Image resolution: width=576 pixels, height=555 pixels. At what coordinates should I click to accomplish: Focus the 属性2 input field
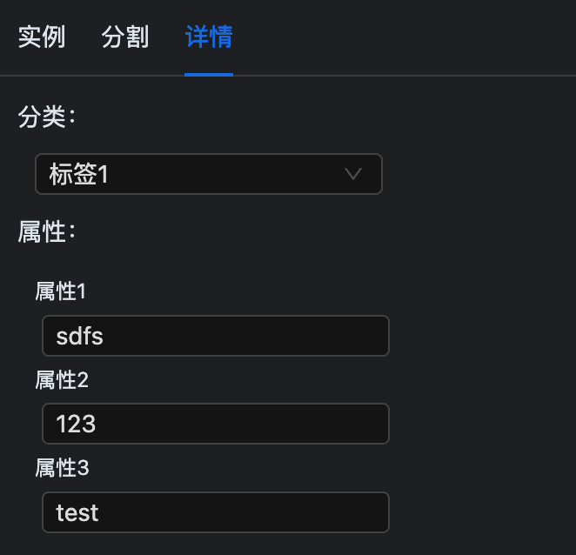click(215, 424)
